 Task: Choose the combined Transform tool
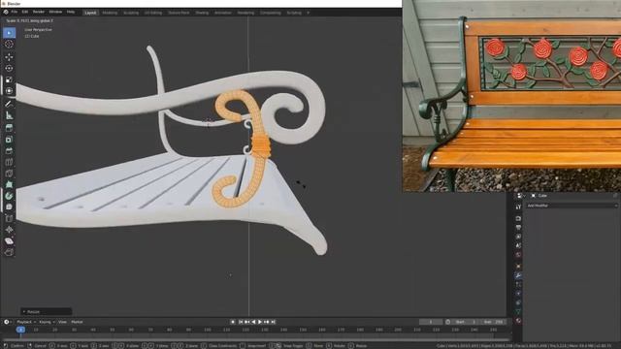(9, 90)
